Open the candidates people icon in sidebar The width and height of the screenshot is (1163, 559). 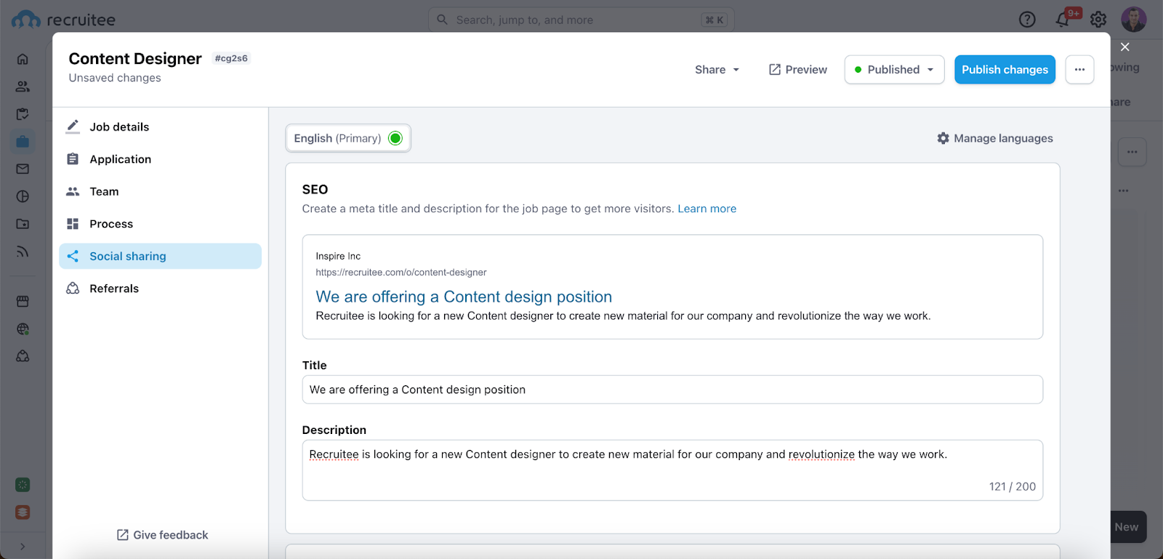pyautogui.click(x=23, y=87)
